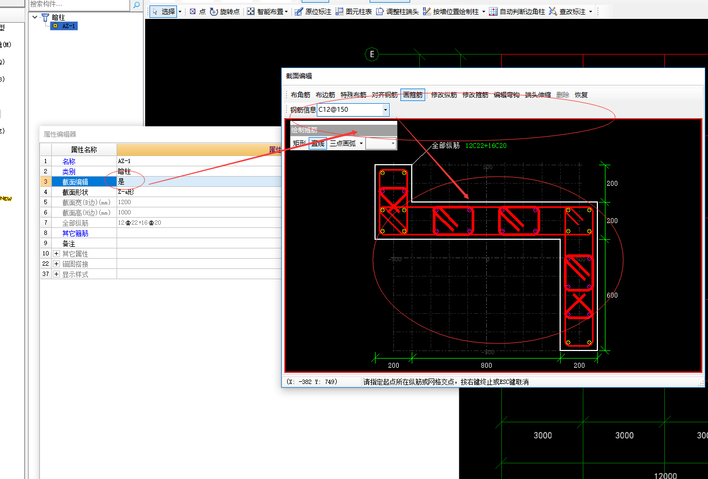Click the 全部纵筋 value cell
Screen dimensions: 708x479
pyautogui.click(x=199, y=222)
